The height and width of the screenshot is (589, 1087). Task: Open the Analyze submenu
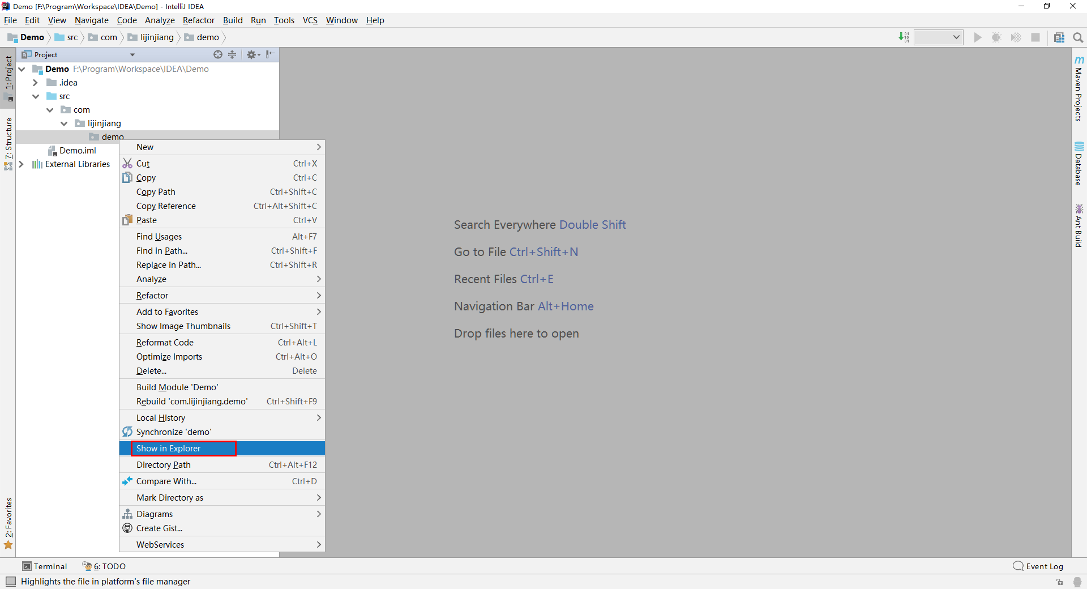point(222,279)
